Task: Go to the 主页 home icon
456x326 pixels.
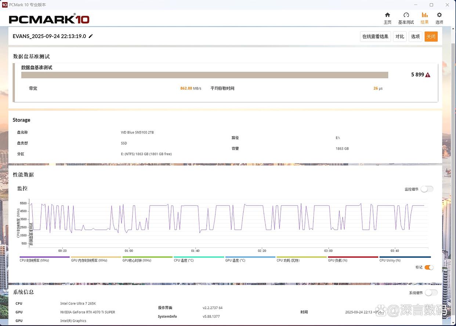Action: pyautogui.click(x=387, y=15)
